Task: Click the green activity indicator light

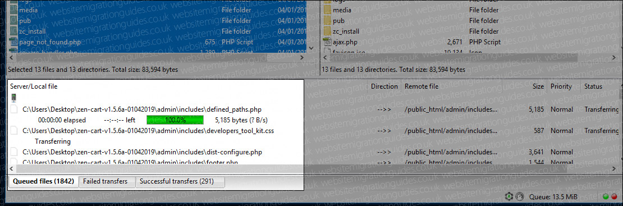Action: 606,196
